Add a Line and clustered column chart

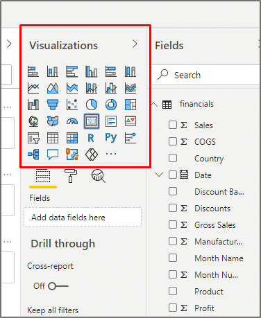(x=111, y=88)
